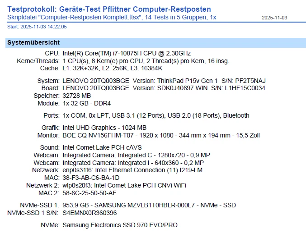Click the 'Kerne/Threads:' label

click(x=38, y=61)
